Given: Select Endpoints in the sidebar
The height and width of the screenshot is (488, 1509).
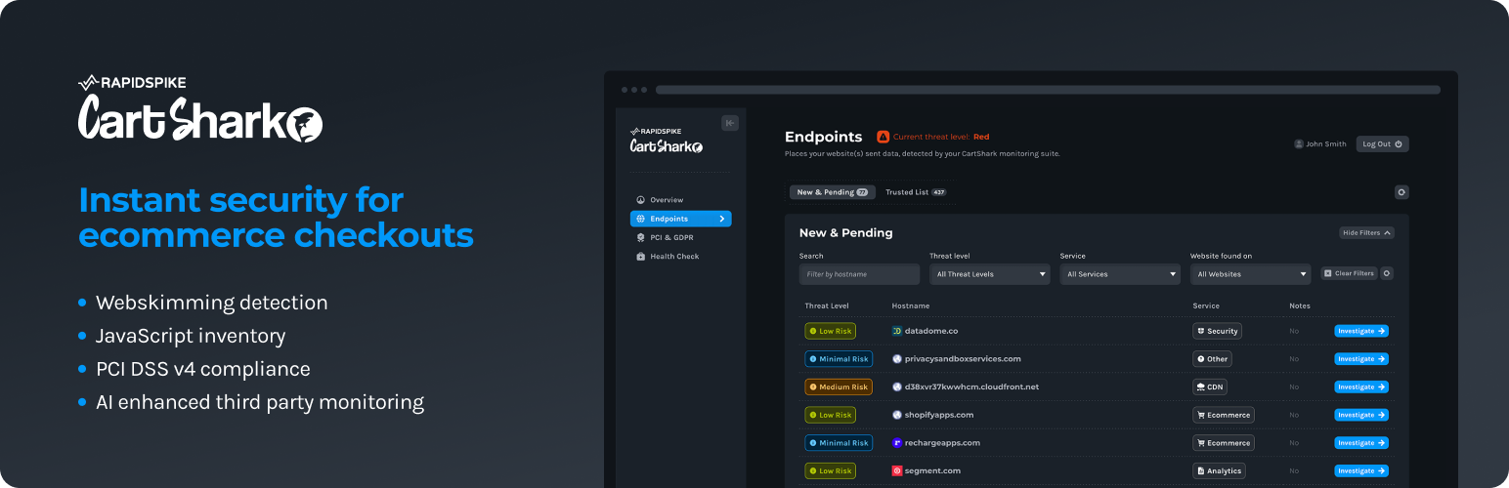Looking at the screenshot, I should (x=680, y=219).
